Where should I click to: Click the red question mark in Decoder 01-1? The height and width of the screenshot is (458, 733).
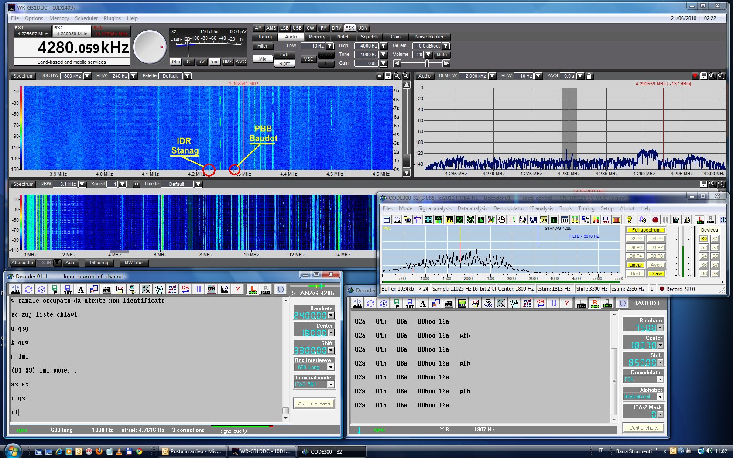click(x=238, y=289)
